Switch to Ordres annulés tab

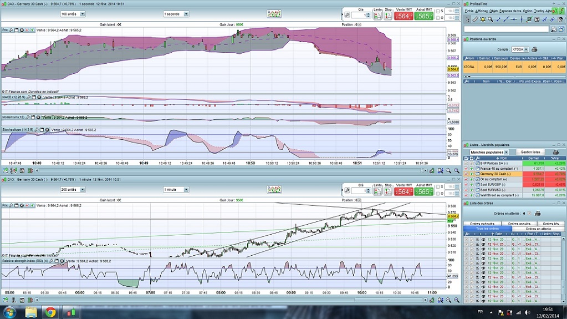pyautogui.click(x=519, y=224)
